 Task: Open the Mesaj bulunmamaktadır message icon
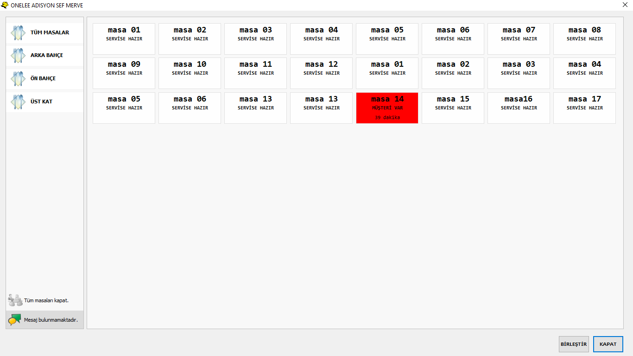click(15, 319)
